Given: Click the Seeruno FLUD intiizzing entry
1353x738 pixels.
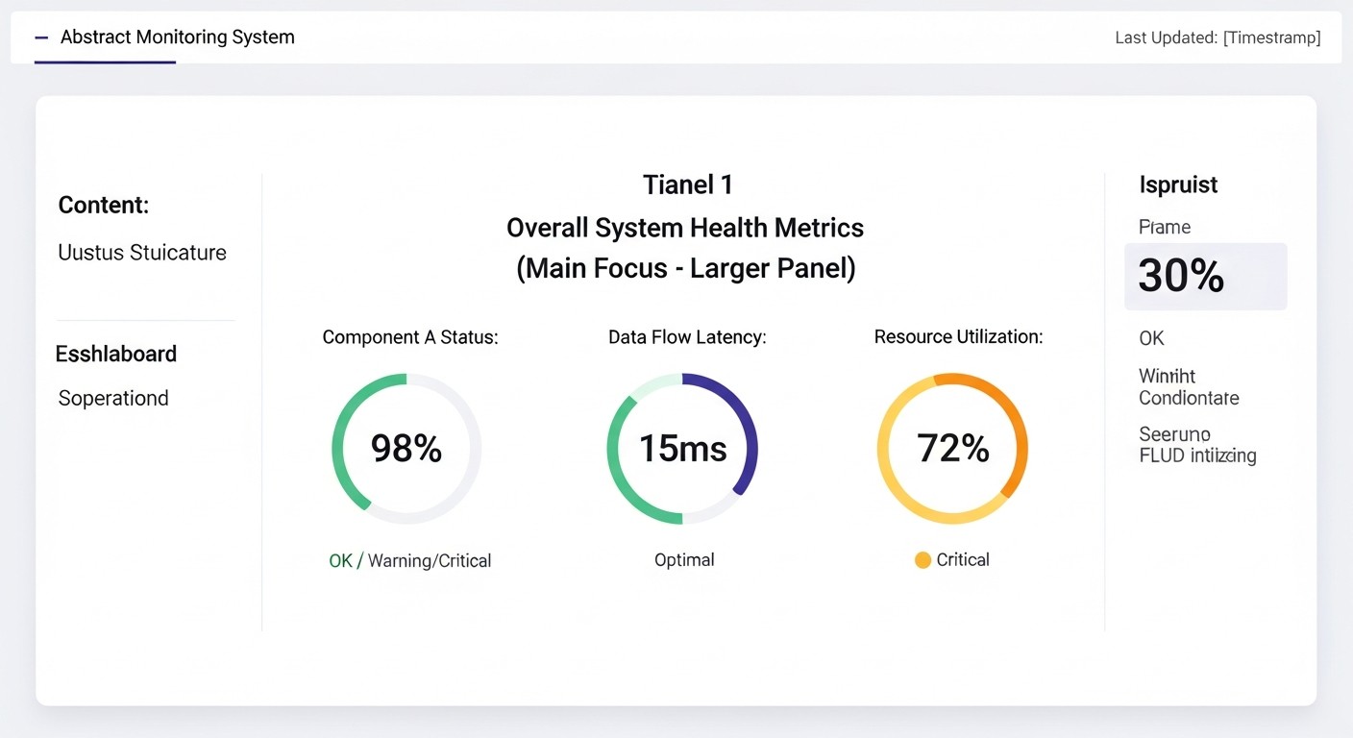Looking at the screenshot, I should (x=1196, y=445).
